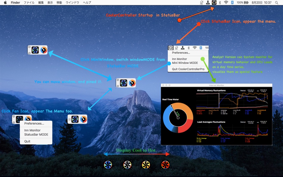
Task: Click the Load Averages Fluctuations chart
Action: click(232, 130)
